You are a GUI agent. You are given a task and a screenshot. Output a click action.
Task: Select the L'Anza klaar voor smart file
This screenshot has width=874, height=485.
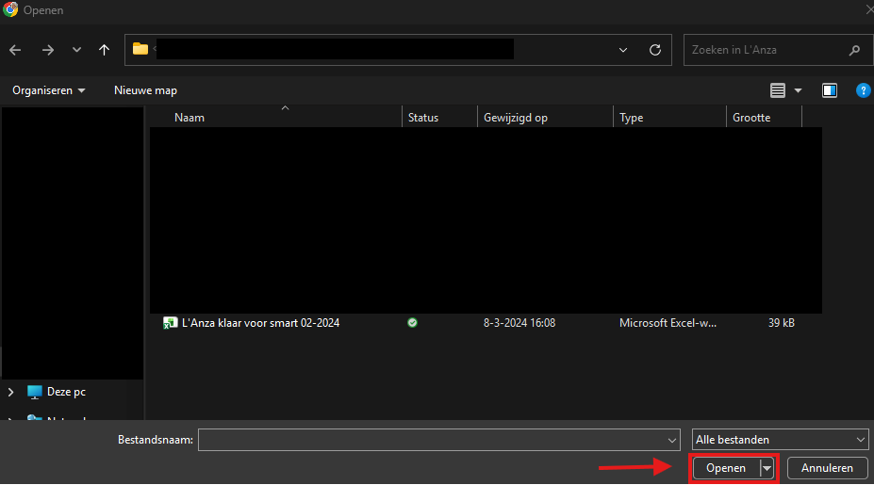(x=260, y=323)
